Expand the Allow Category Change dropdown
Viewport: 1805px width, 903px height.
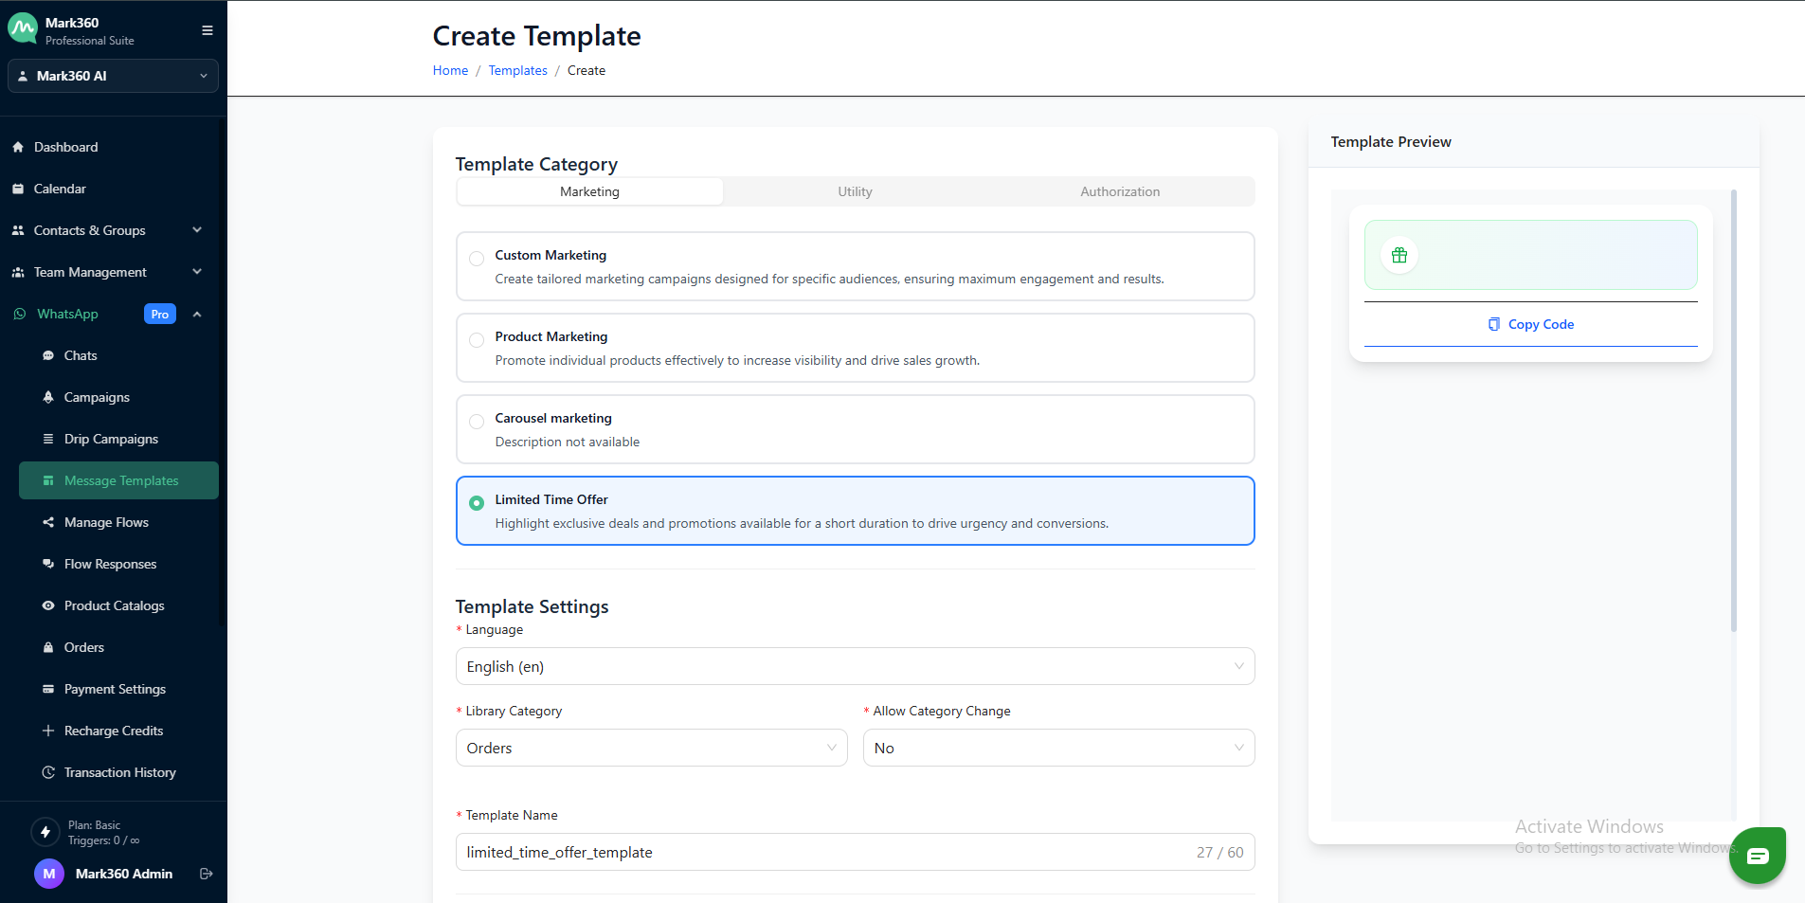tap(1058, 748)
